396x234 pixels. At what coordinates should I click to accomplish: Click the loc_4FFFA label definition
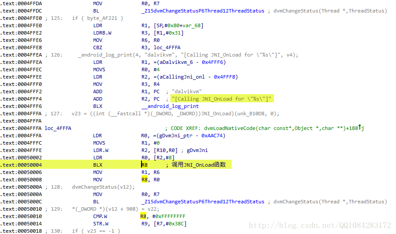coord(58,128)
